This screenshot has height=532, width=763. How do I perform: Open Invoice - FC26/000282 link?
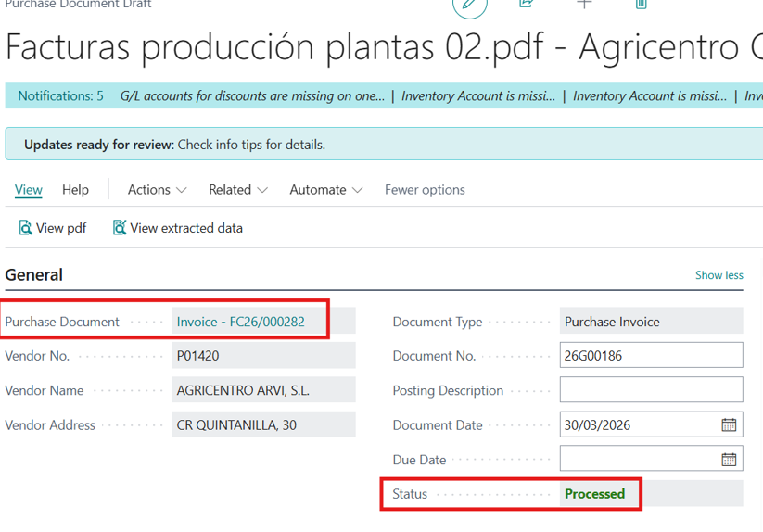240,322
